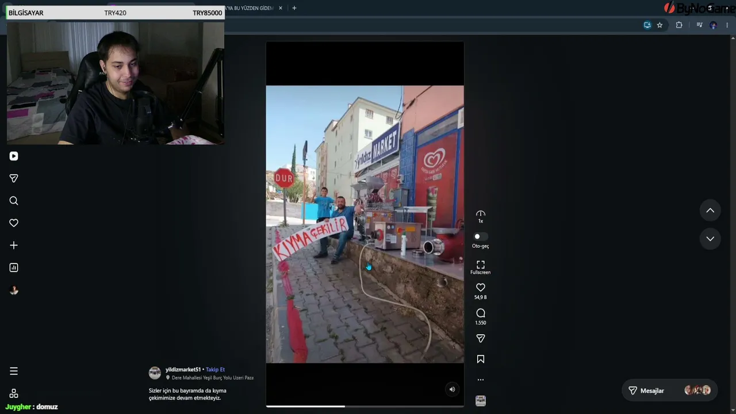This screenshot has width=736, height=414.
Task: Click the create new post plus icon
Action: [14, 246]
